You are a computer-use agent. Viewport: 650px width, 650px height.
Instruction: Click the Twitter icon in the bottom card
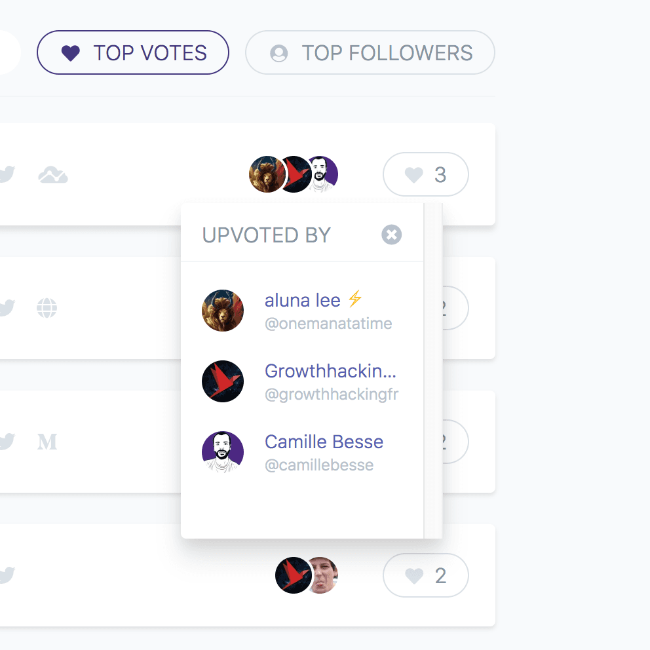coord(7,575)
